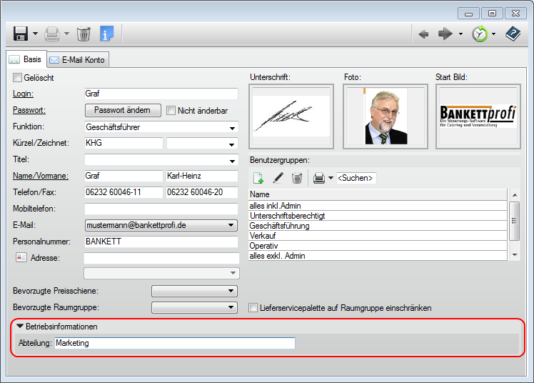The height and width of the screenshot is (383, 534).
Task: Add new Benutzergruppe with green plus icon
Action: point(258,178)
